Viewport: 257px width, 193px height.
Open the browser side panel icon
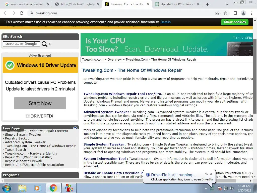tap(235, 13)
